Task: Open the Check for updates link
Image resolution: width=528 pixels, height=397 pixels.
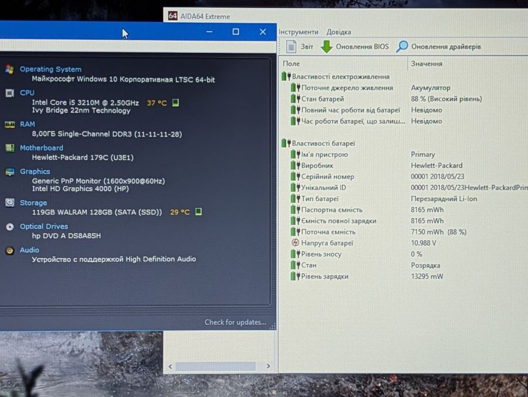Action: click(235, 323)
